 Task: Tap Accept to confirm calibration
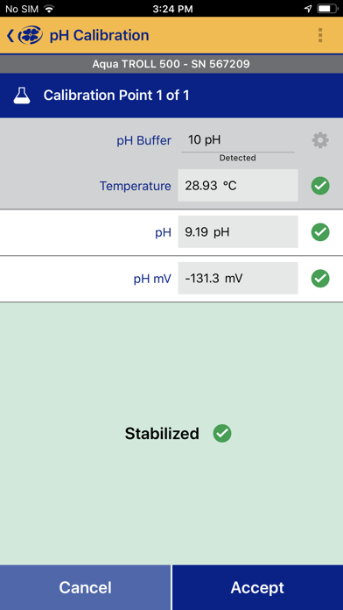coord(257,587)
